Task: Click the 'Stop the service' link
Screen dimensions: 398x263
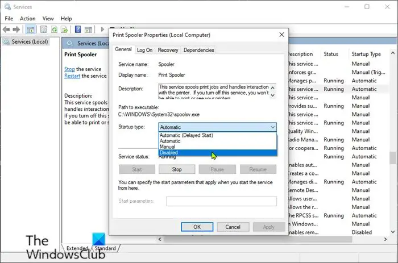Action: pyautogui.click(x=69, y=69)
